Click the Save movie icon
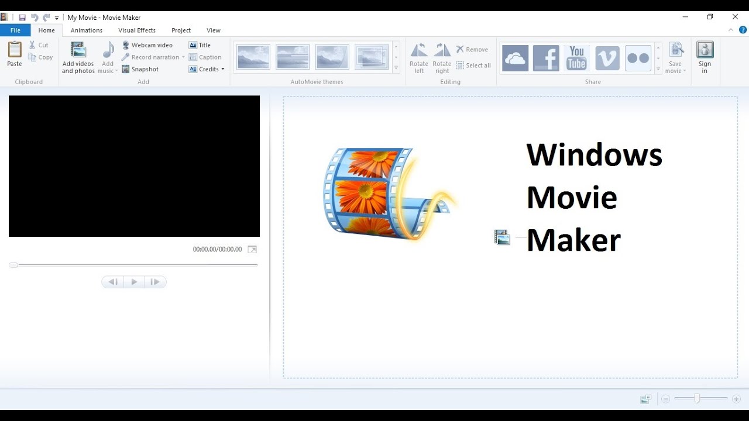 pos(676,50)
